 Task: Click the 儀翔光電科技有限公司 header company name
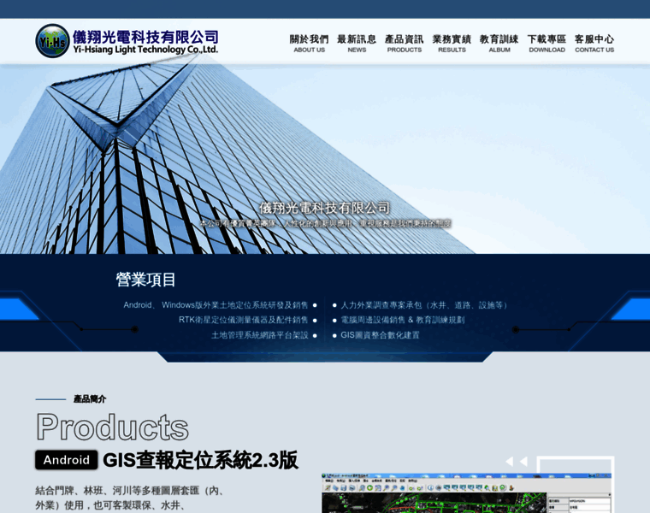pos(146,37)
